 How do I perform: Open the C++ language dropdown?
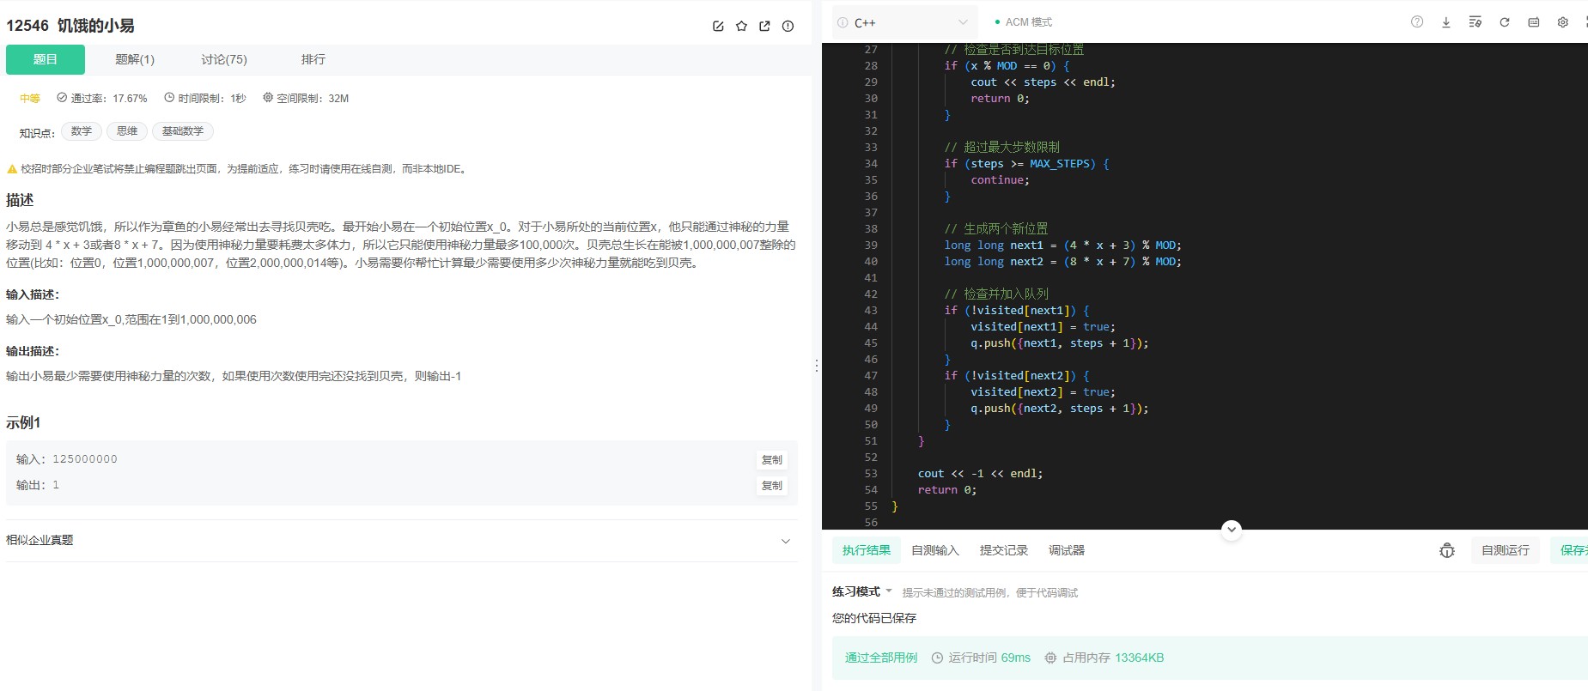pyautogui.click(x=904, y=22)
